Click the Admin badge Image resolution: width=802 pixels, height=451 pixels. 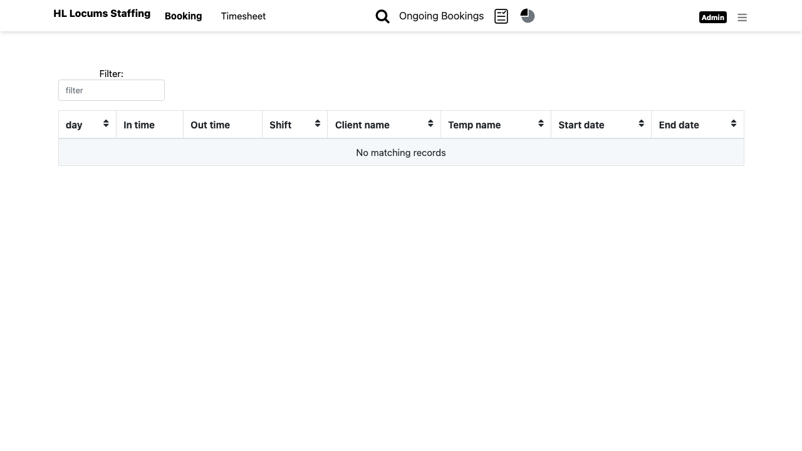point(713,18)
